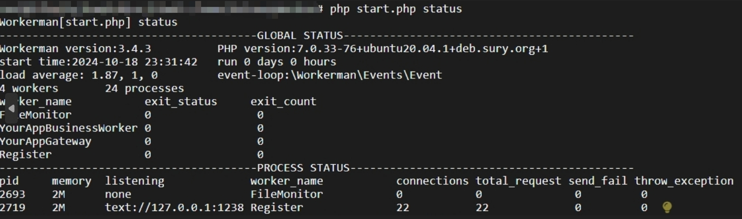Image resolution: width=742 pixels, height=219 pixels.
Task: Click the text://127.0.0.1:1238 listening address
Action: pyautogui.click(x=174, y=207)
